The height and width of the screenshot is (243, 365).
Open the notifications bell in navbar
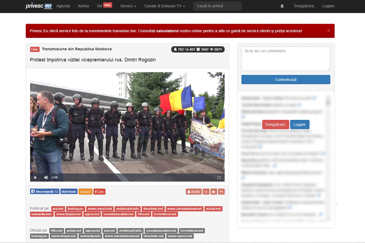(x=282, y=6)
